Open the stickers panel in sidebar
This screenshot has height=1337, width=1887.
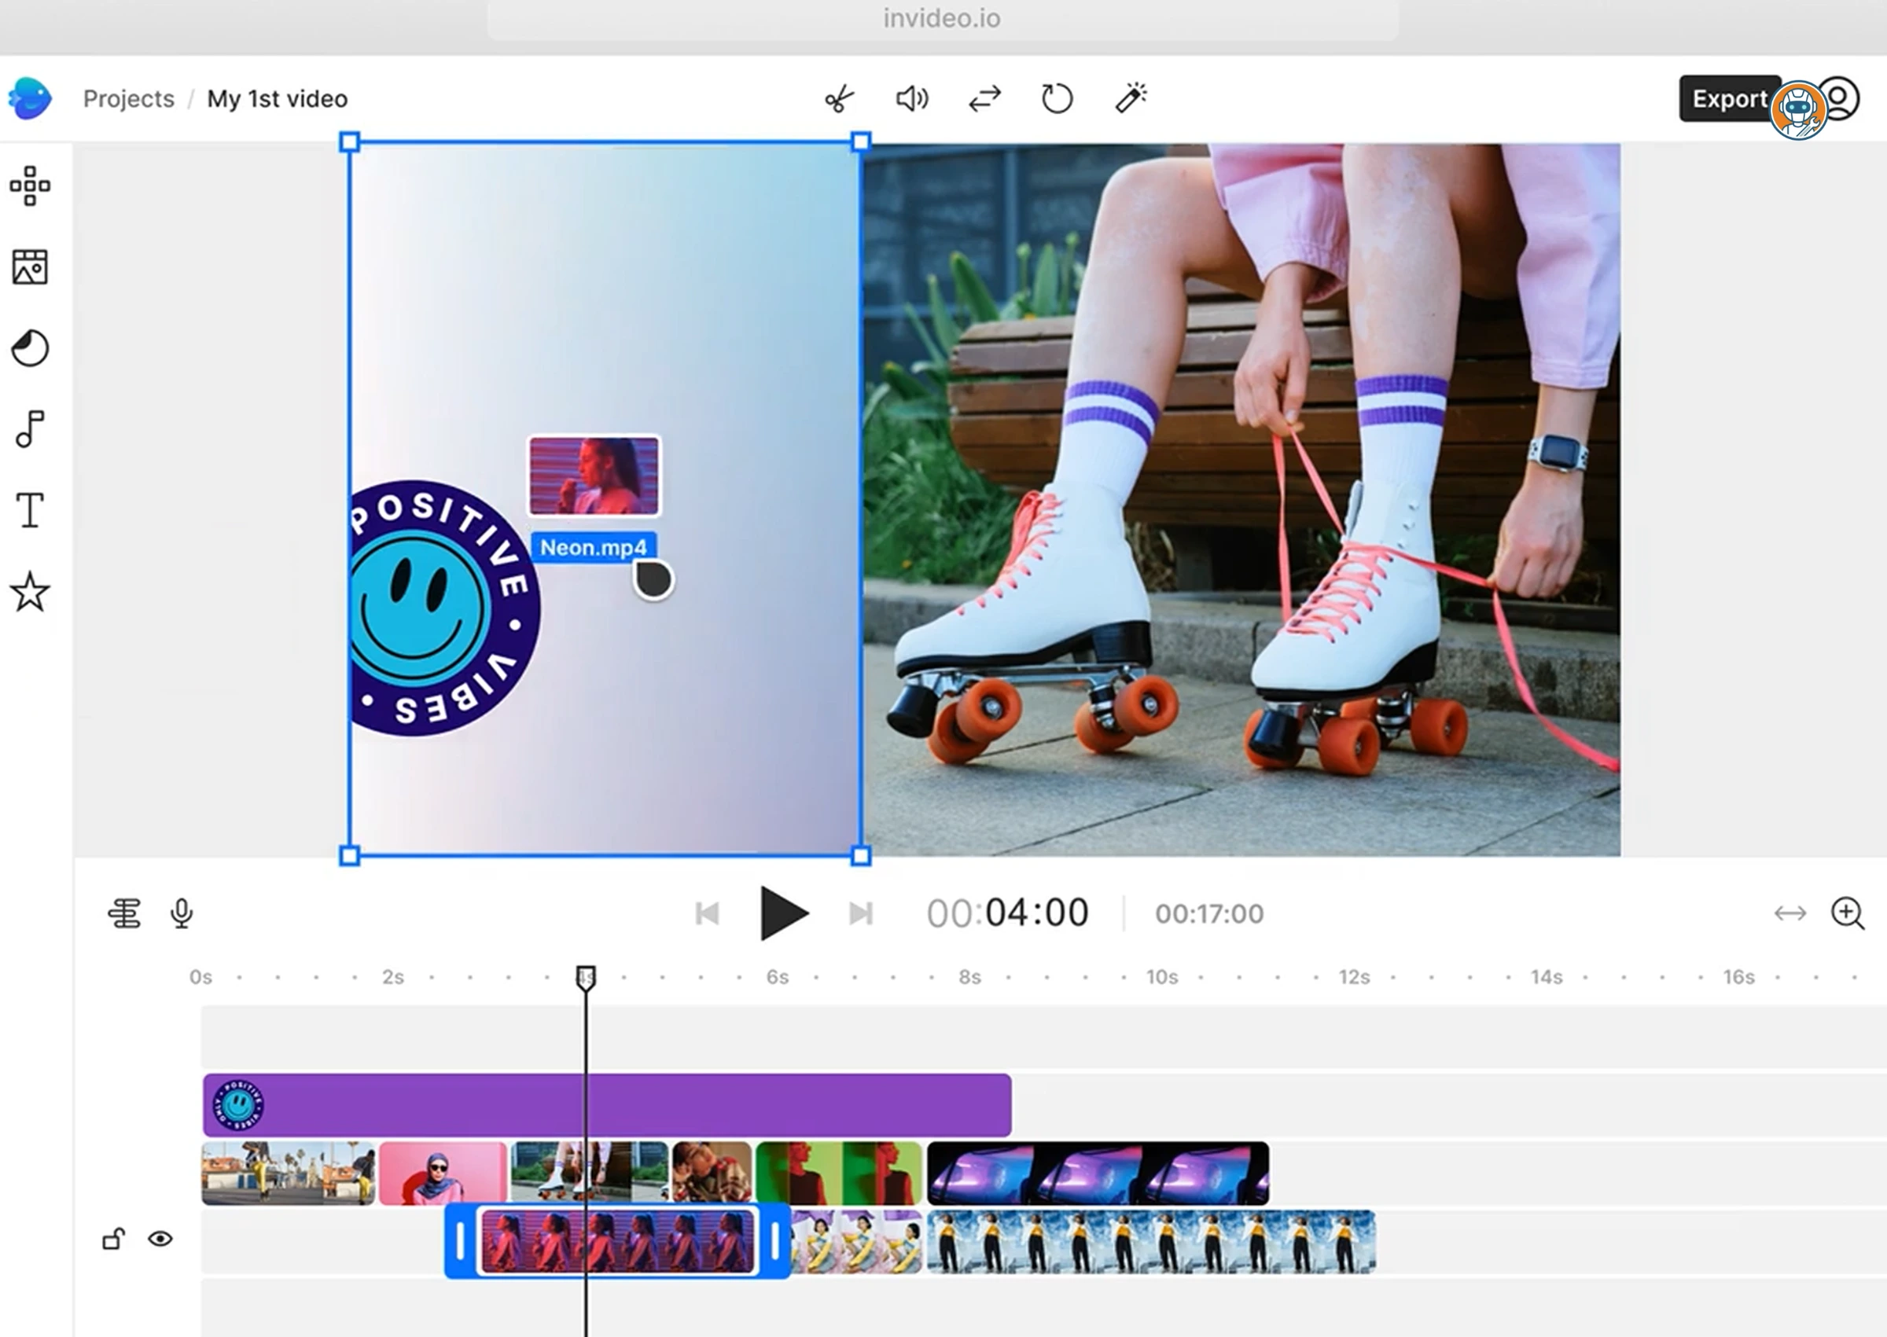click(31, 347)
